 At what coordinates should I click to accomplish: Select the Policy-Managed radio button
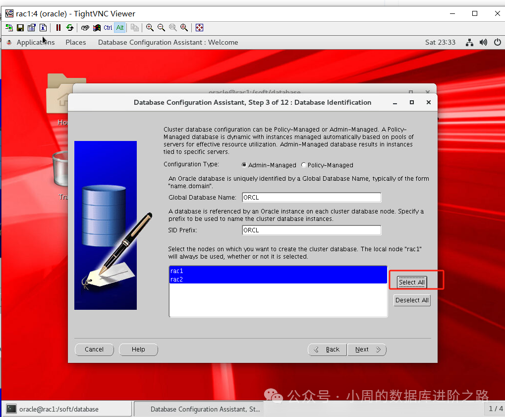coord(303,165)
